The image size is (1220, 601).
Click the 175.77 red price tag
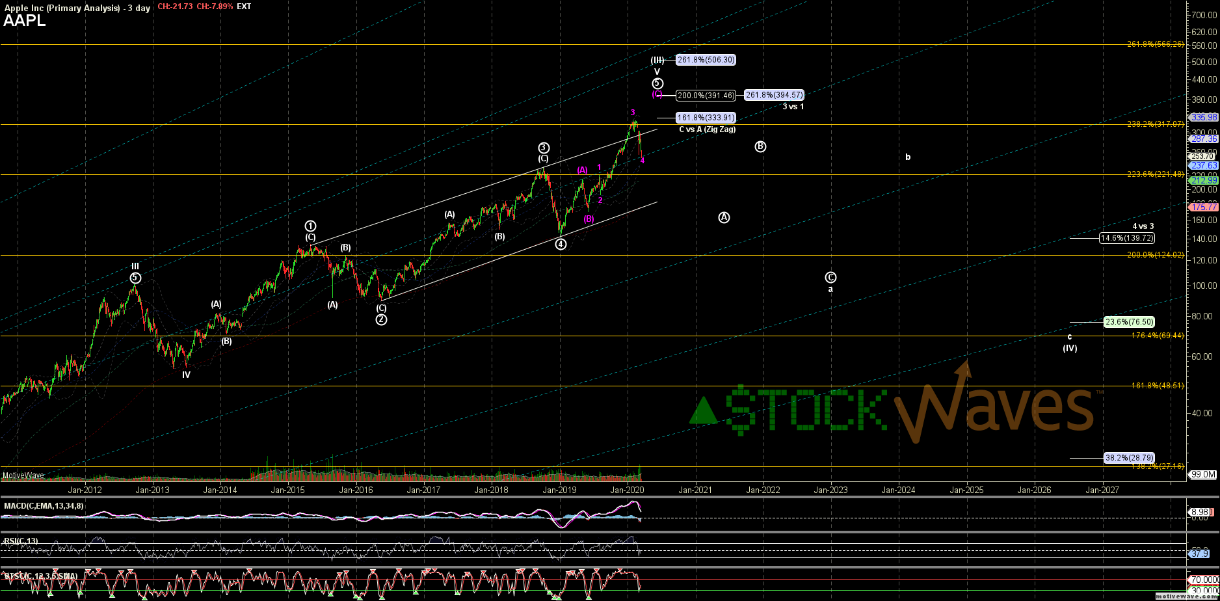pyautogui.click(x=1203, y=207)
